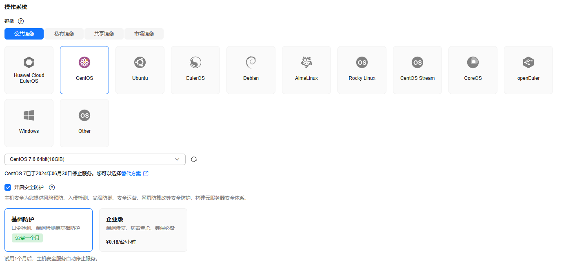Select the Huawei Cloud EulerOS image icon
This screenshot has height=262, width=577.
coord(29,62)
